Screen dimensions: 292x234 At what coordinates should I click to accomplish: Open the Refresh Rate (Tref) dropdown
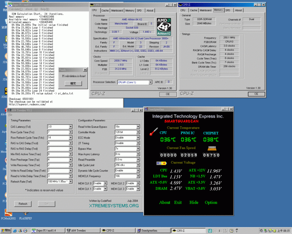(70, 181)
